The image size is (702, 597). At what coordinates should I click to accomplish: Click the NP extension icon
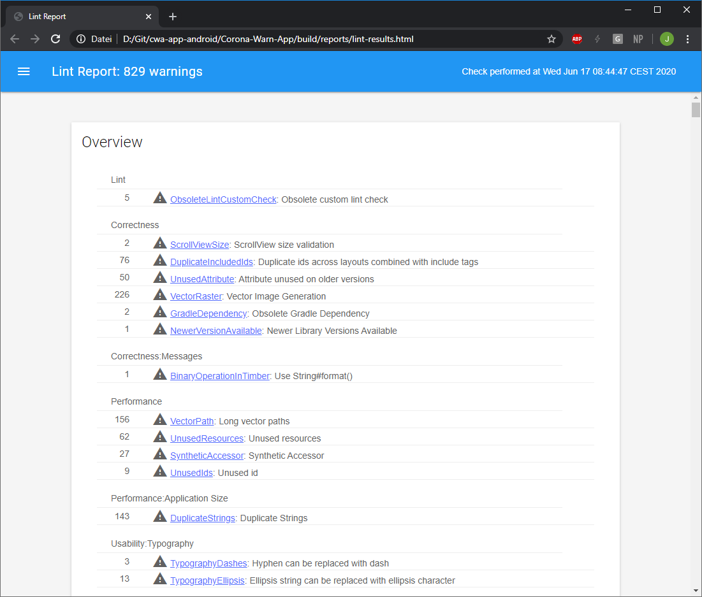pyautogui.click(x=638, y=39)
